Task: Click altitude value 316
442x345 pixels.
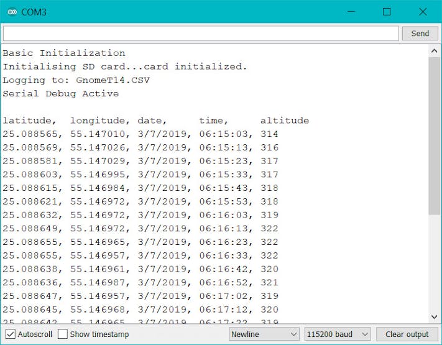Action: click(269, 147)
